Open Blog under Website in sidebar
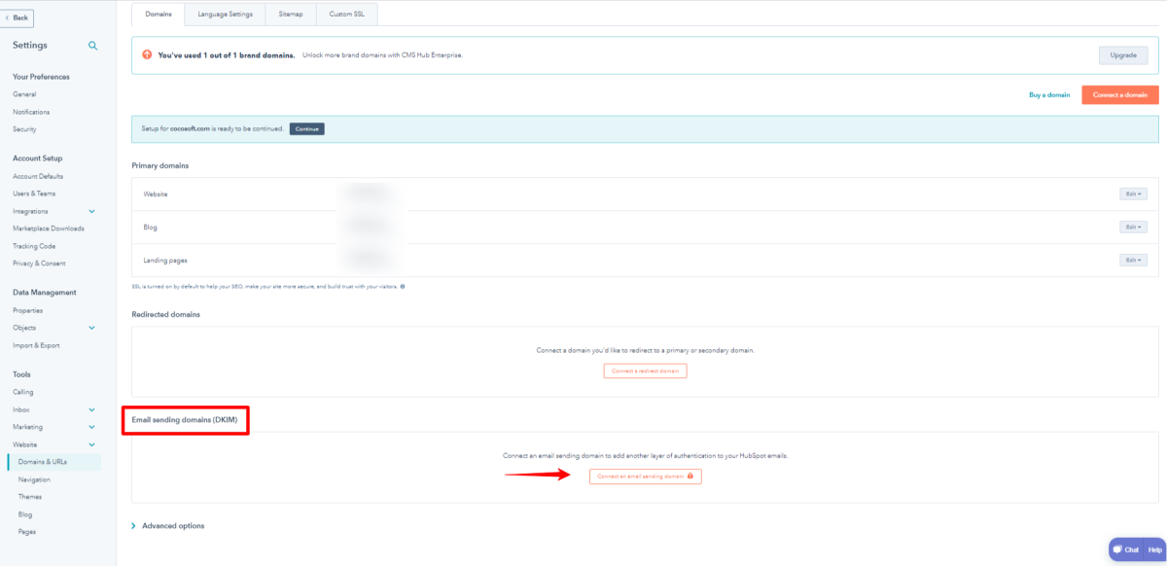This screenshot has width=1167, height=566. click(x=25, y=514)
